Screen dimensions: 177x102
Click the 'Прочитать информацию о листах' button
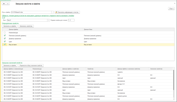click(67, 12)
